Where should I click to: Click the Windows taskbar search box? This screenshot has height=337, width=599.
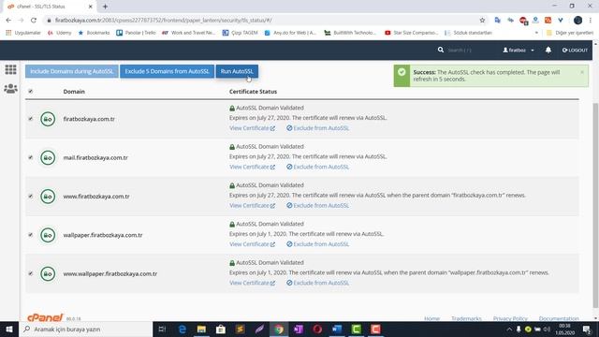86,329
